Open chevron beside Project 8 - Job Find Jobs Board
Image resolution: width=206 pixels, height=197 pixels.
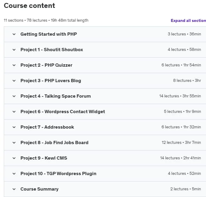14,143
